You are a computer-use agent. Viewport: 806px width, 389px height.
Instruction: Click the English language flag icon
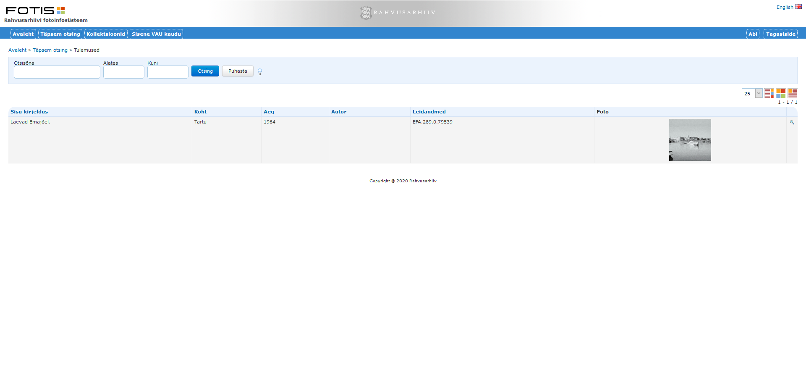798,7
